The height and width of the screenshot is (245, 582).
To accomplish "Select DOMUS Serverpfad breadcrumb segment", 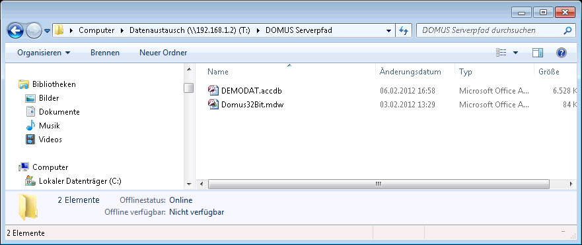I will [x=299, y=30].
